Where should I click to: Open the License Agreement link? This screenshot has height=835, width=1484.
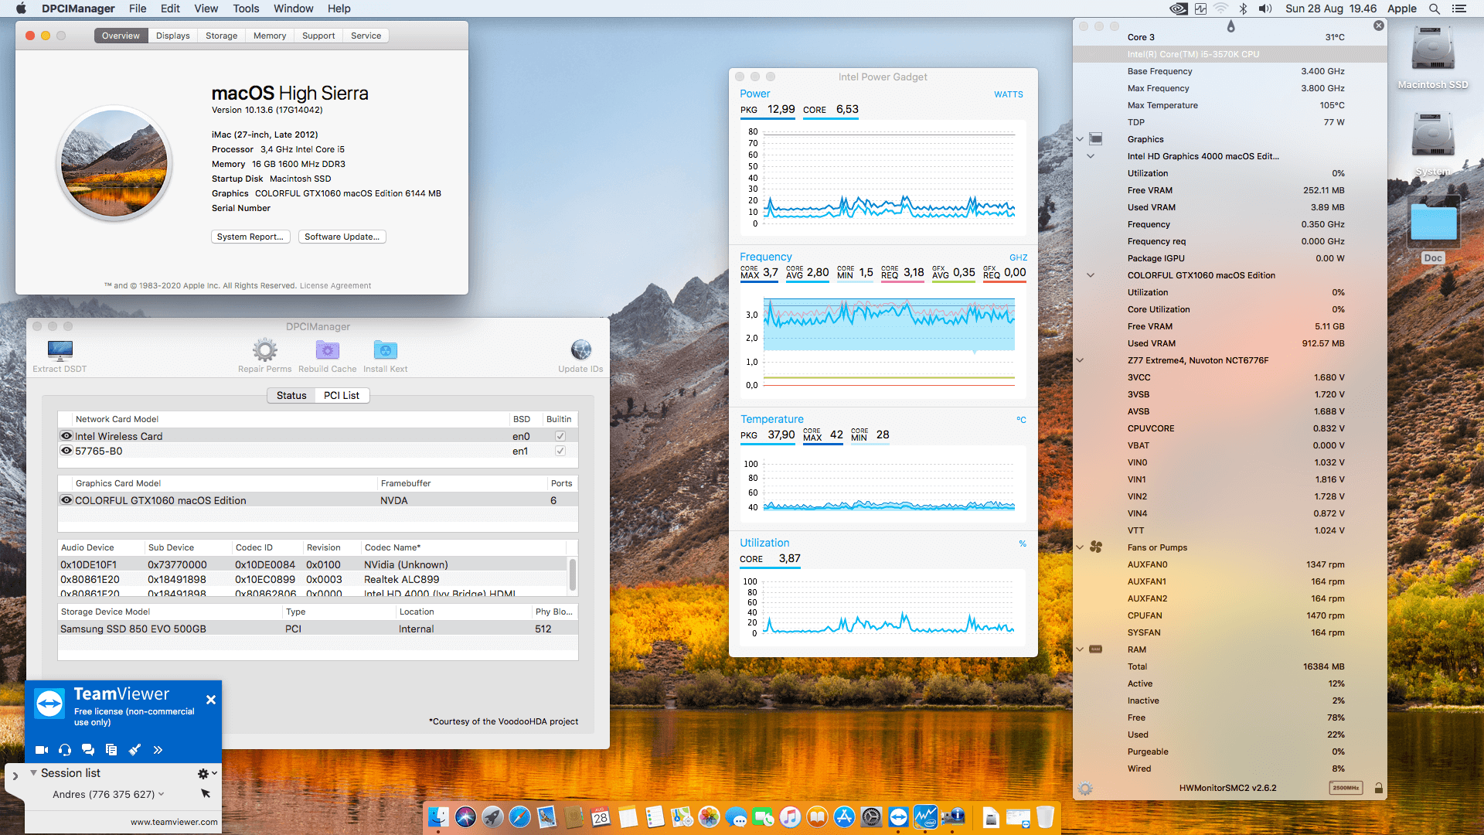tap(335, 285)
